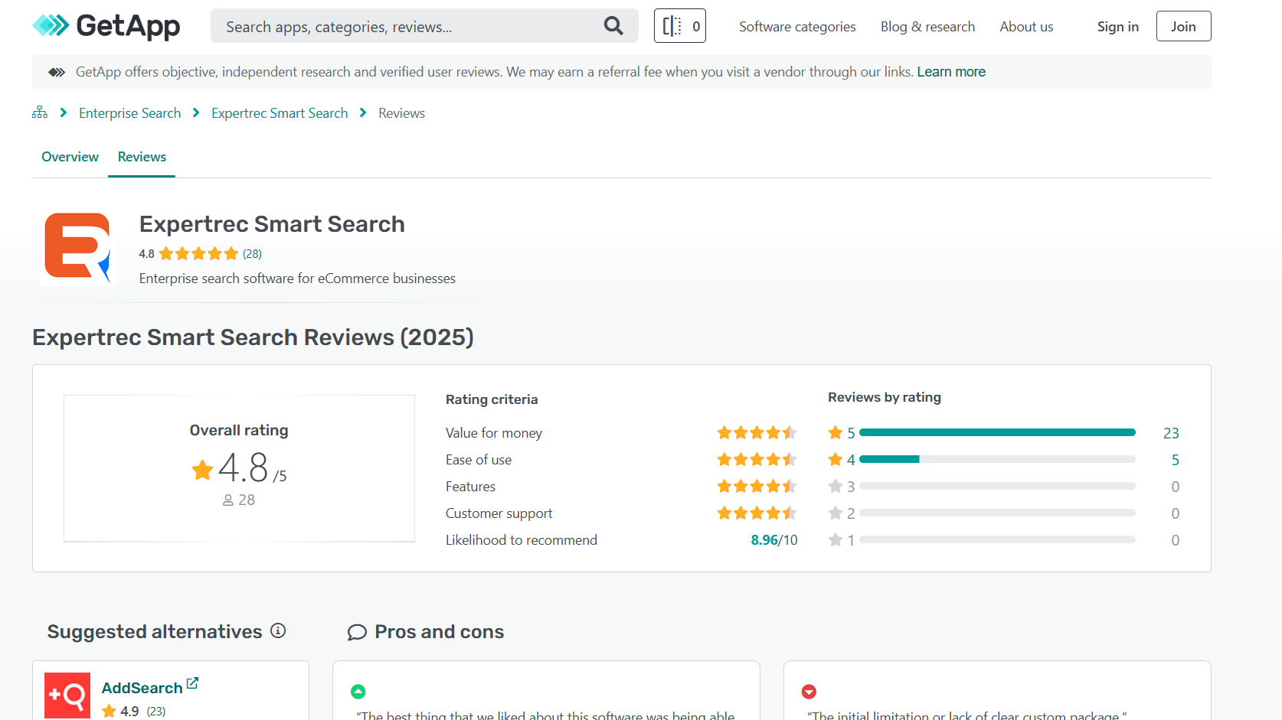Switch to the Overview tab
The image size is (1282, 720).
click(x=70, y=157)
